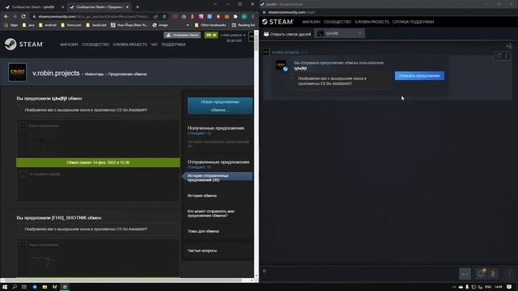Go back in the left browser window

click(x=6, y=16)
